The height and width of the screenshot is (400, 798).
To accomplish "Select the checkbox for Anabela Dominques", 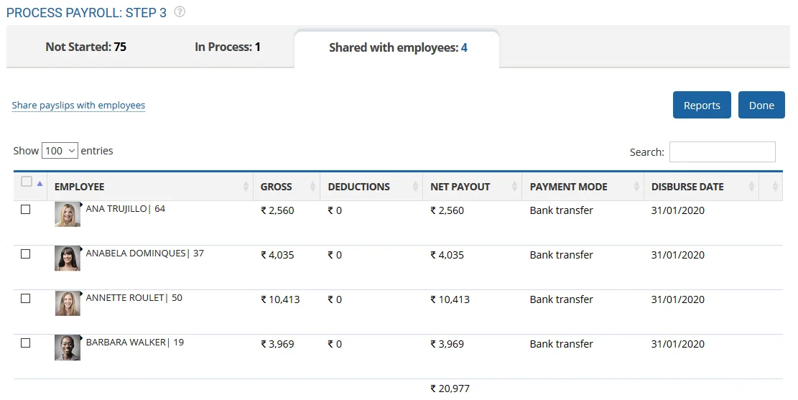I will pyautogui.click(x=25, y=254).
